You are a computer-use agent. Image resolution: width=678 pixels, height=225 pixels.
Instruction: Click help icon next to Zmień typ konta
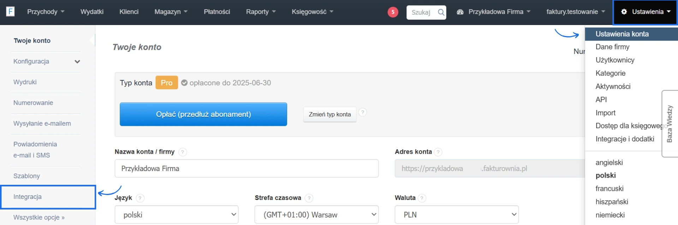click(363, 112)
